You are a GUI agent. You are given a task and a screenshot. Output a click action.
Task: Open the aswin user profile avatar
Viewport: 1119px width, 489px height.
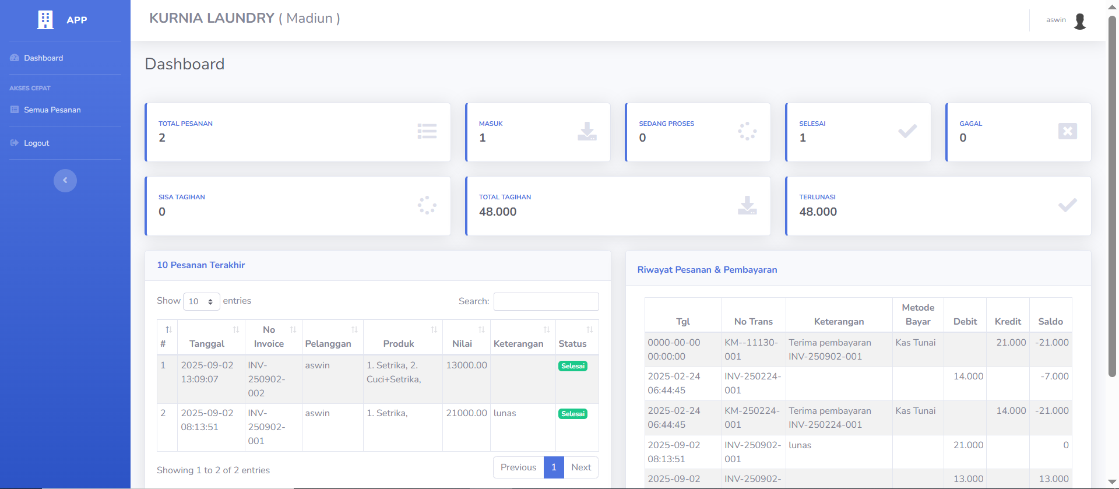1079,21
